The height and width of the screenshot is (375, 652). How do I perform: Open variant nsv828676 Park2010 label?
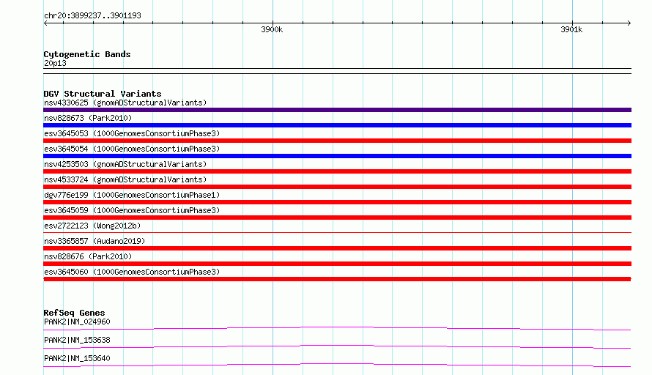[88, 256]
